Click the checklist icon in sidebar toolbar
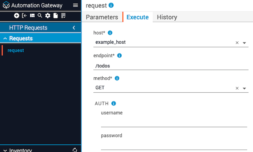This screenshot has width=253, height=152. (x=63, y=16)
